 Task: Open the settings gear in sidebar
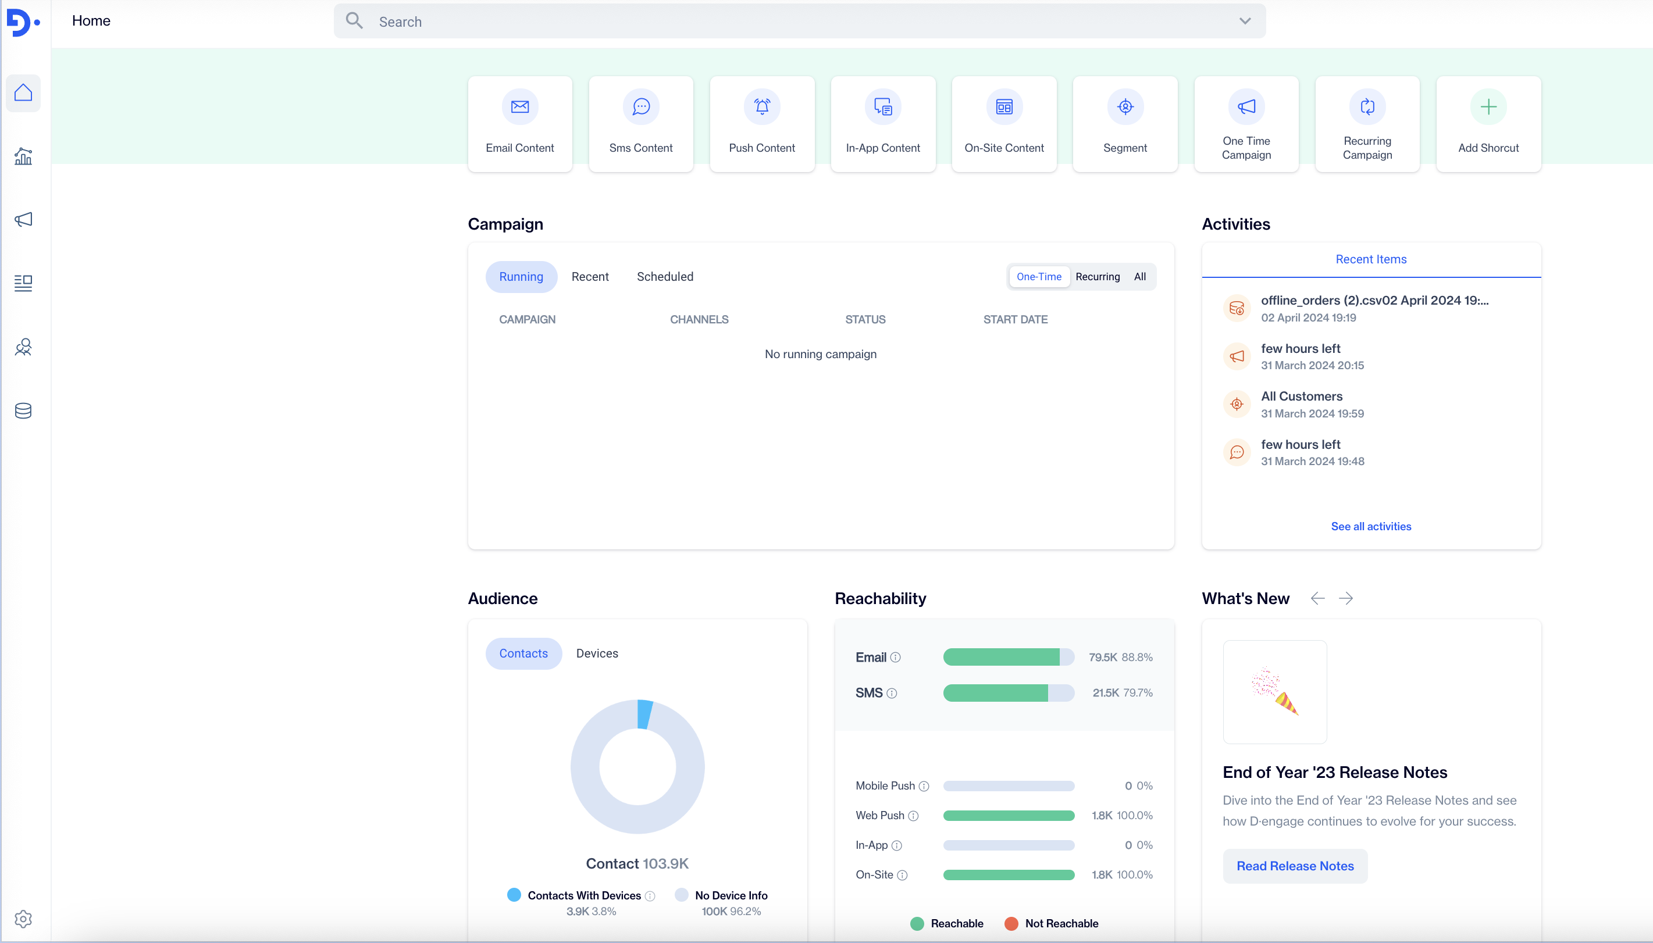23,919
